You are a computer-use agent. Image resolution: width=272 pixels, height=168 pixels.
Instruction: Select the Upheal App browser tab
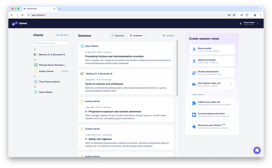39,9
